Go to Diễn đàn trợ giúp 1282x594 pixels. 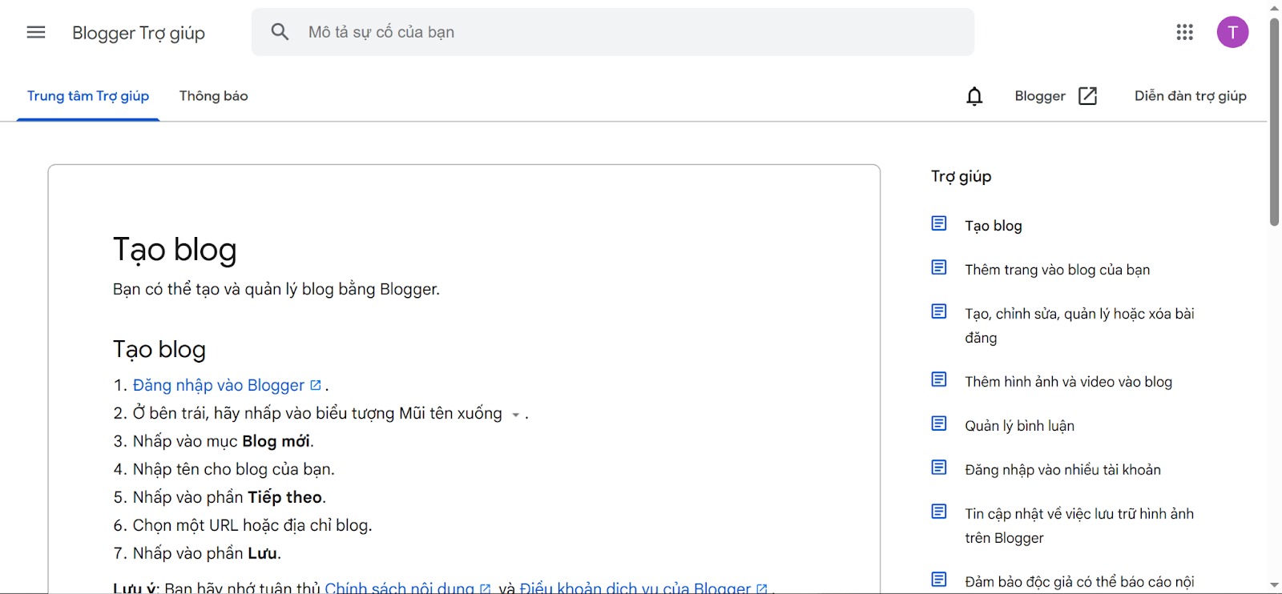pyautogui.click(x=1191, y=96)
